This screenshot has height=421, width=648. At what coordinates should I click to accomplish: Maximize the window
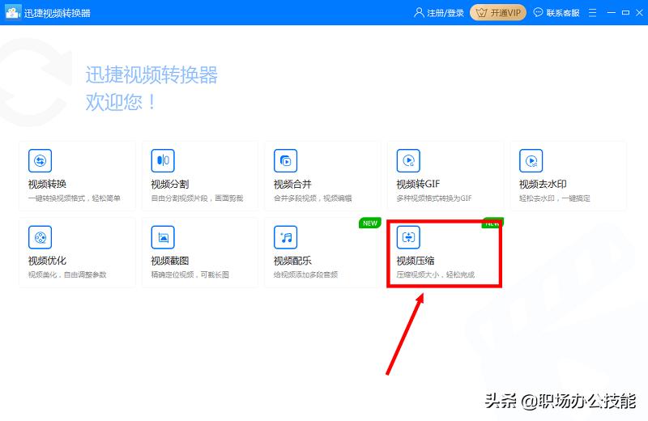[x=625, y=13]
